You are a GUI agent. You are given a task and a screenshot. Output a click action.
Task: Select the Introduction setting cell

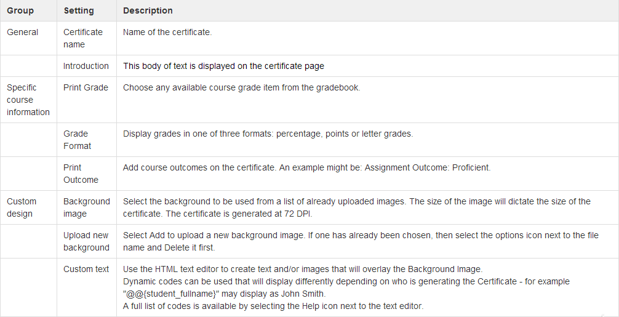86,66
